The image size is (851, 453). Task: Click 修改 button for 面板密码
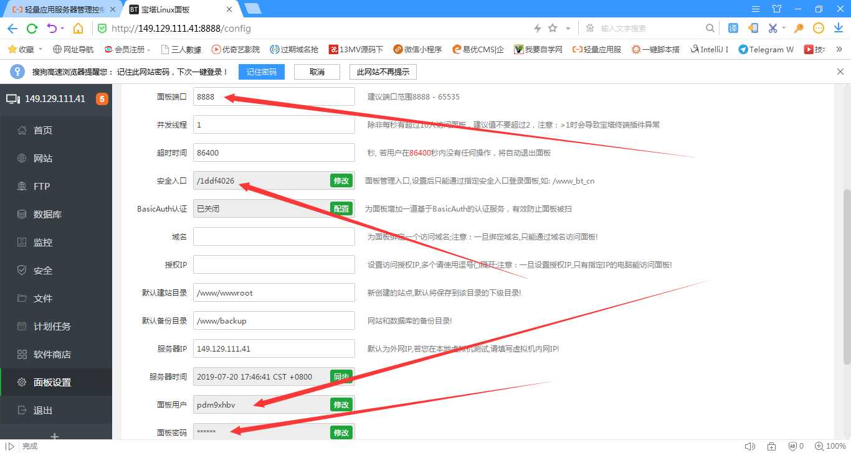pos(341,432)
